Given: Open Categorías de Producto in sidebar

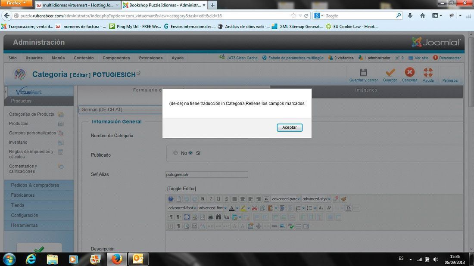Looking at the screenshot, I should tap(31, 114).
